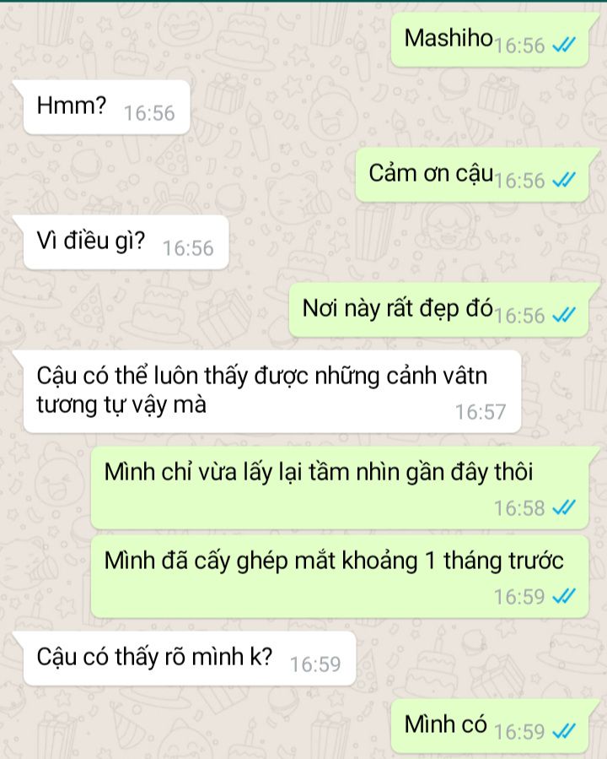Tap the 16:59 timestamp beside 'Cậu có thấy rõ'
The image size is (607, 759).
pyautogui.click(x=315, y=664)
